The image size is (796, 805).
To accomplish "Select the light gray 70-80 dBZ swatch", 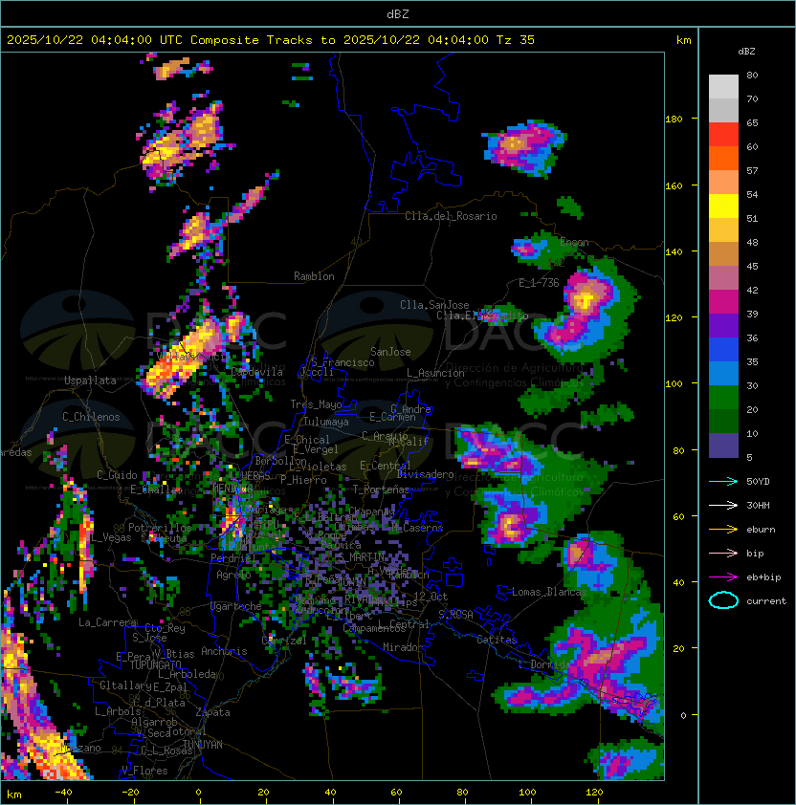I will click(723, 87).
